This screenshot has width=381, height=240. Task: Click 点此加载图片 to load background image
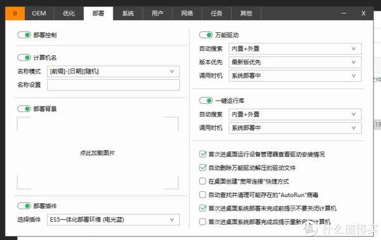tap(97, 153)
